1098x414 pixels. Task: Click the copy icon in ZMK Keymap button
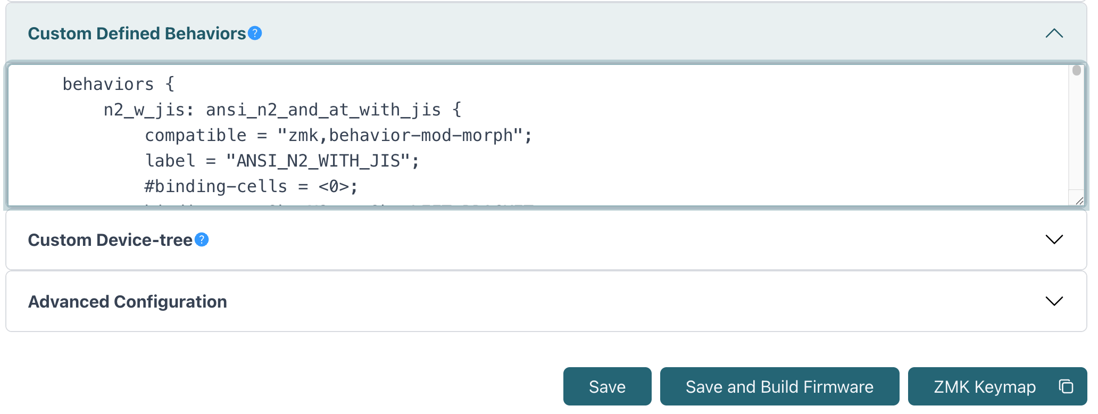1066,386
